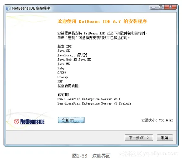Select the Ruby entry
182x160 pixels.
[x=61, y=68]
